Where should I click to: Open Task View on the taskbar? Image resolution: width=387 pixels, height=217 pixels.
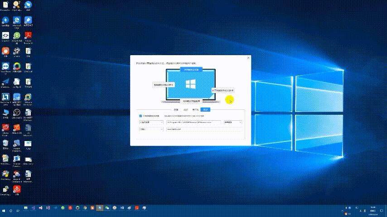coord(18,211)
